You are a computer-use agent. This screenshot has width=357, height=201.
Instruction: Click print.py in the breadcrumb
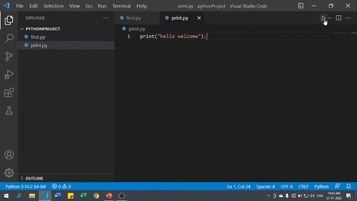point(137,29)
